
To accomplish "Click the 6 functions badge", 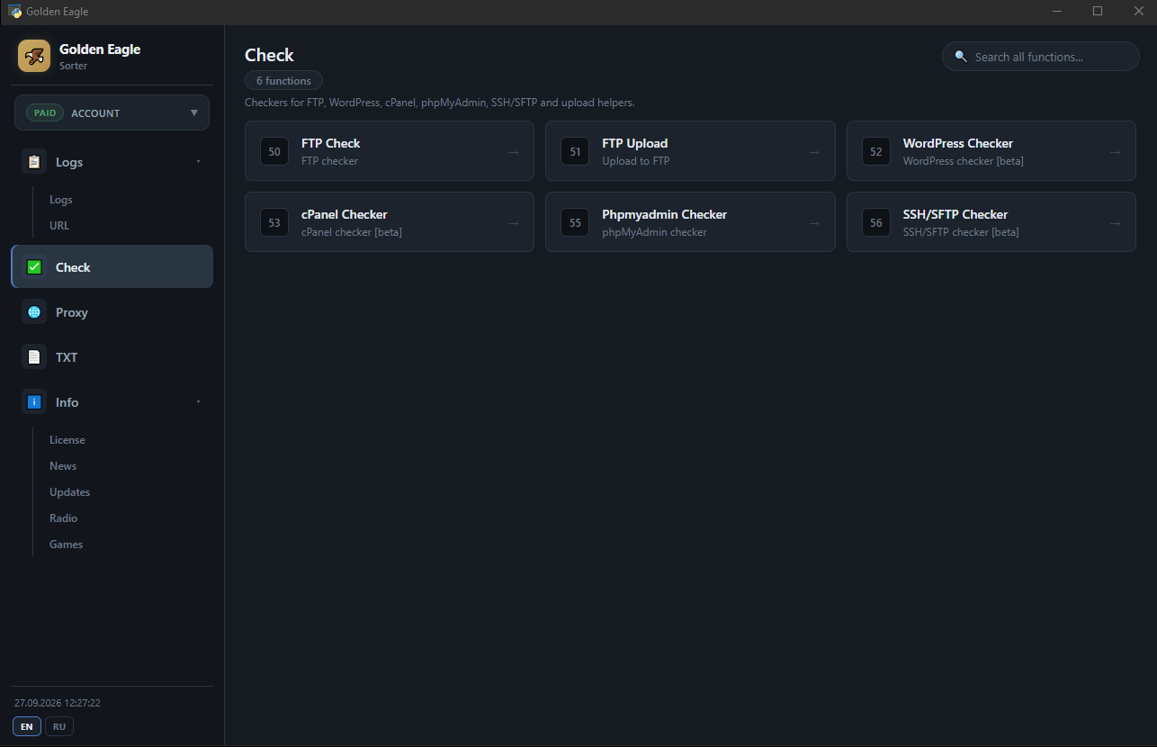I will (x=283, y=81).
